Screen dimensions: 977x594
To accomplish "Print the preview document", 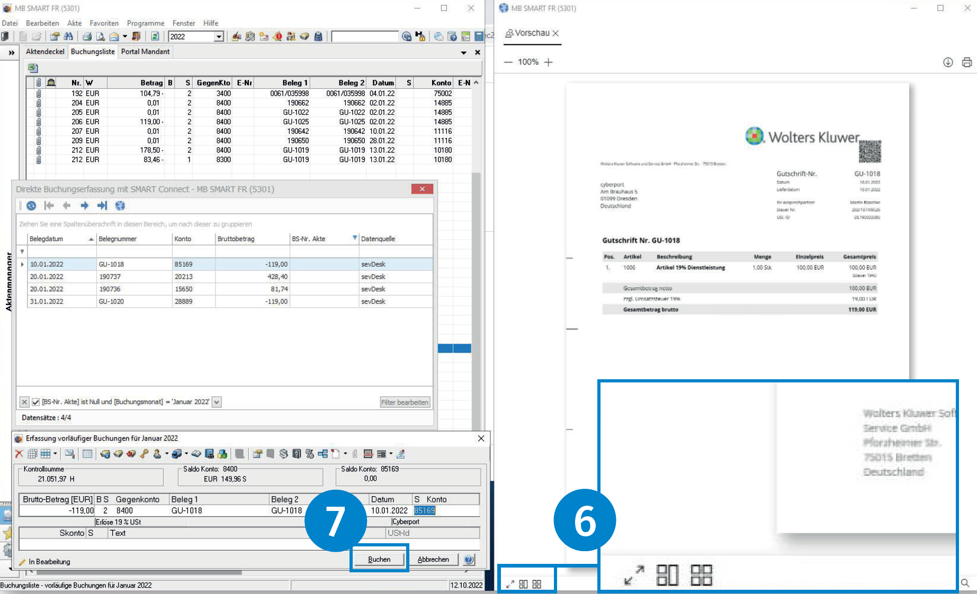I will pyautogui.click(x=967, y=62).
